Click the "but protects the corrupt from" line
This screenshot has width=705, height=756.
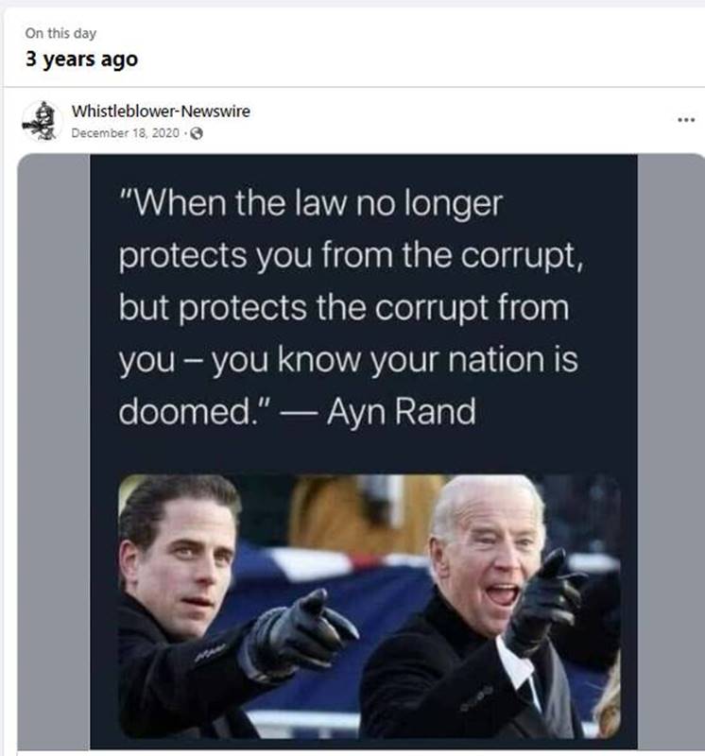(344, 307)
